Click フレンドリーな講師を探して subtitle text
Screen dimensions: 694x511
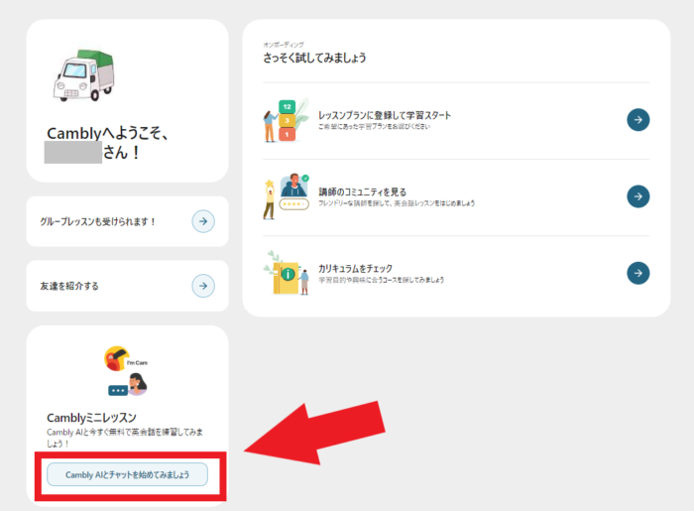(397, 203)
